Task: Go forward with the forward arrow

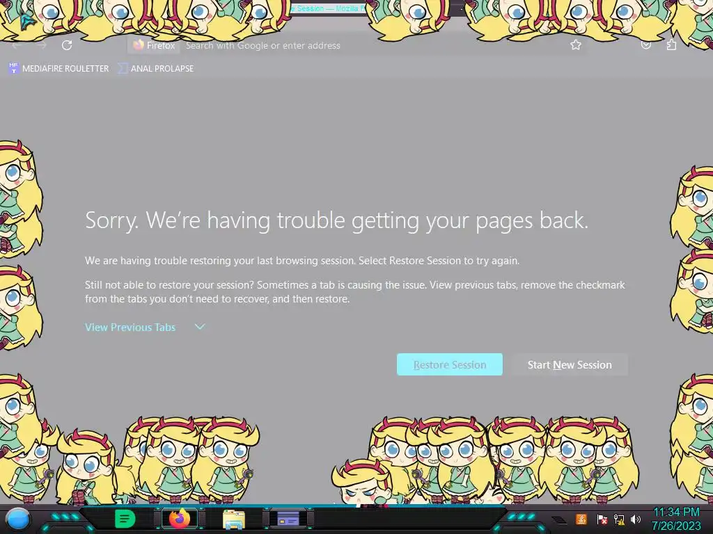Action: point(42,45)
